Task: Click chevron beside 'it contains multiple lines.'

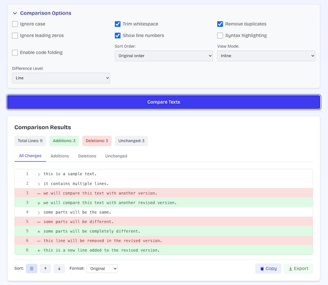Action: tap(38, 184)
